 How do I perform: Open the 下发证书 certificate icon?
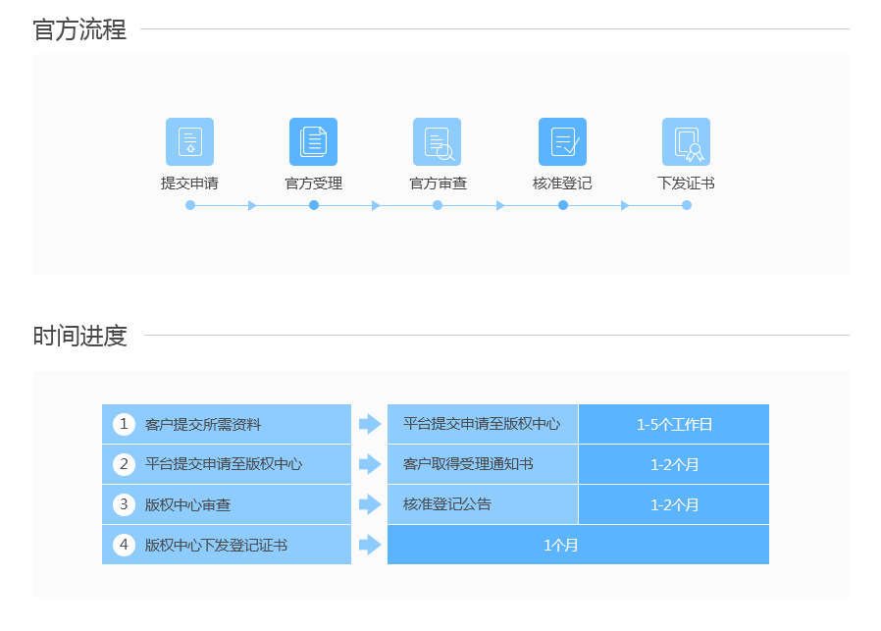[686, 141]
